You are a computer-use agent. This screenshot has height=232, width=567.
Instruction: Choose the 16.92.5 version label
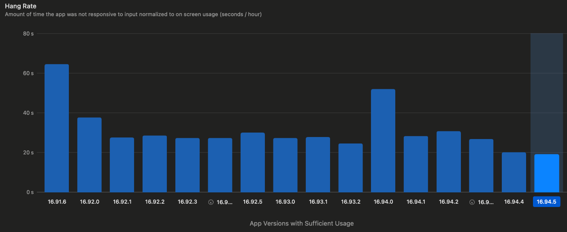tap(253, 202)
